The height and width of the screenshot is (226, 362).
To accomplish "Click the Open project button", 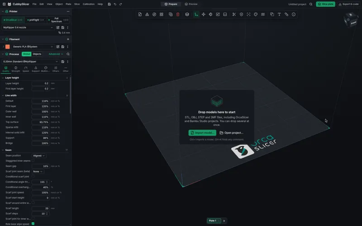I will (231, 133).
